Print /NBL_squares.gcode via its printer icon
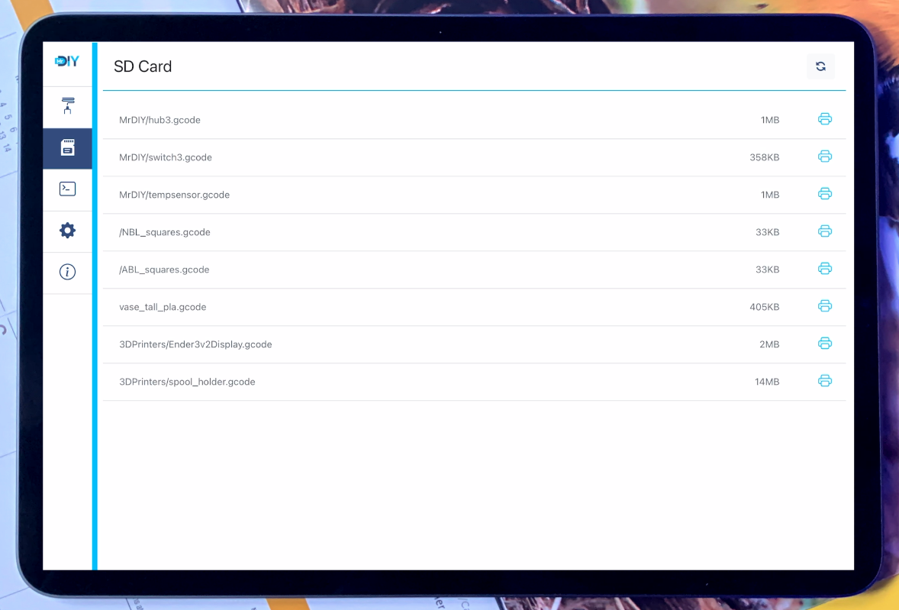Image resolution: width=899 pixels, height=610 pixels. [x=824, y=231]
